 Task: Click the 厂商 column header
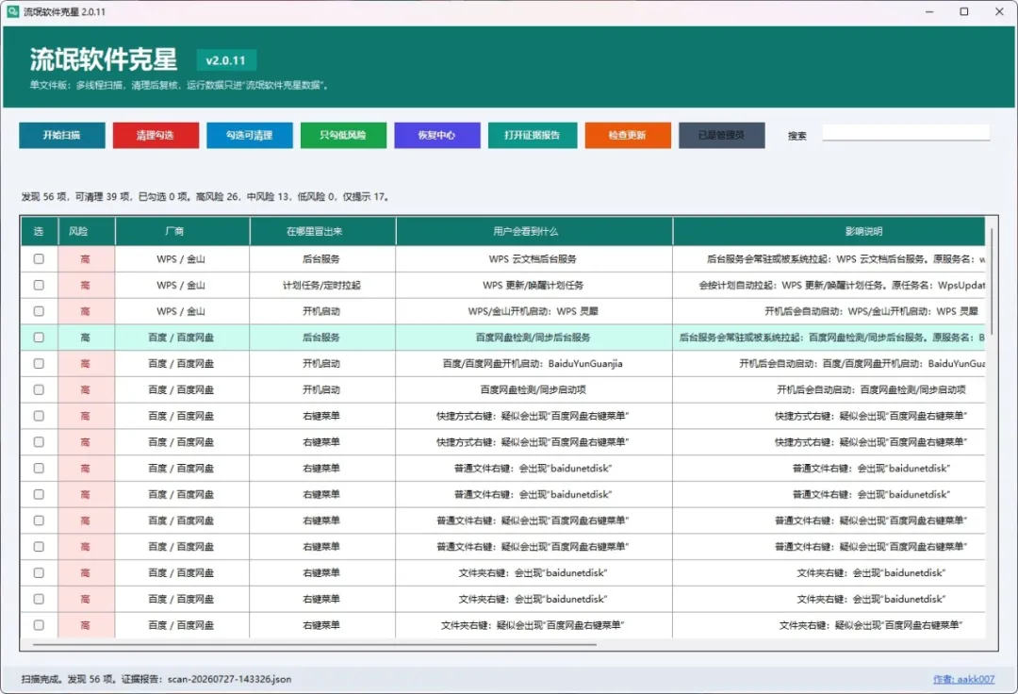tap(183, 231)
